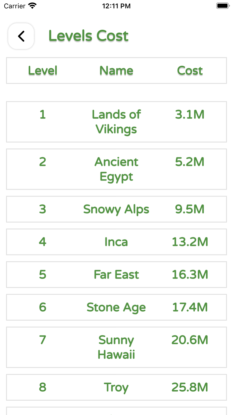Viewport: 233px width, 415px height.
Task: Tap the 12:11 PM status bar clock
Action: point(116,6)
